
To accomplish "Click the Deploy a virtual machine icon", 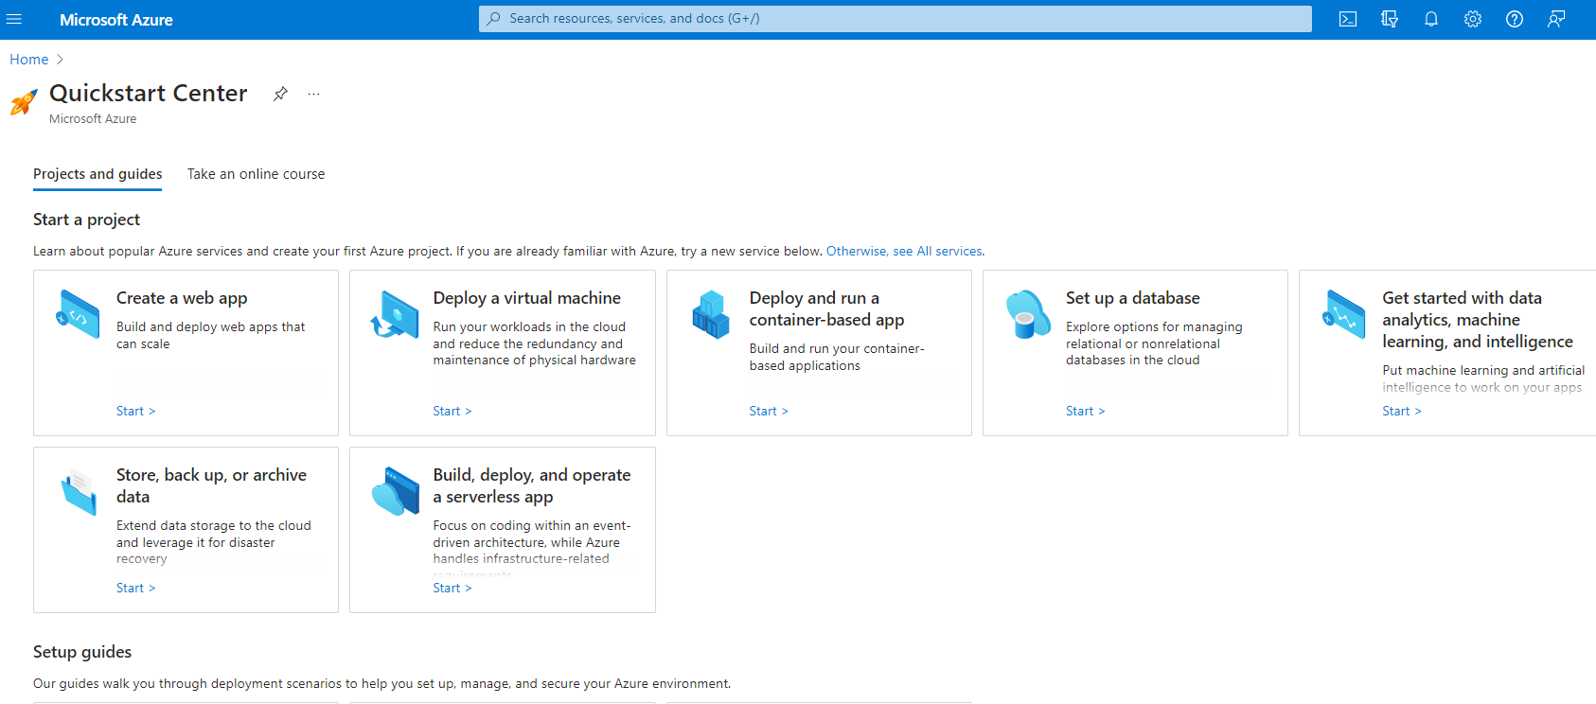I will tap(395, 314).
